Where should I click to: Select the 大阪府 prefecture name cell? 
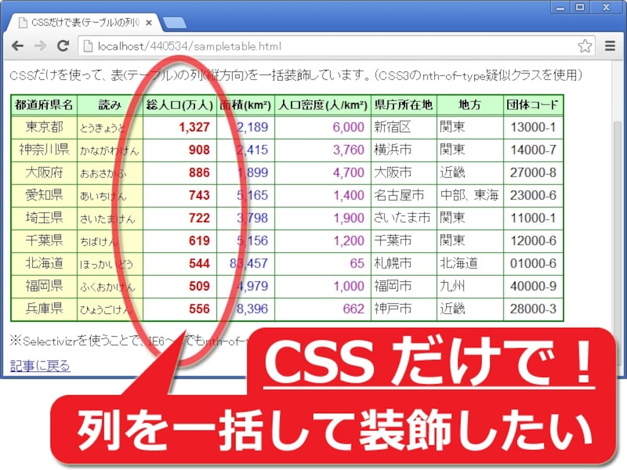(x=44, y=172)
